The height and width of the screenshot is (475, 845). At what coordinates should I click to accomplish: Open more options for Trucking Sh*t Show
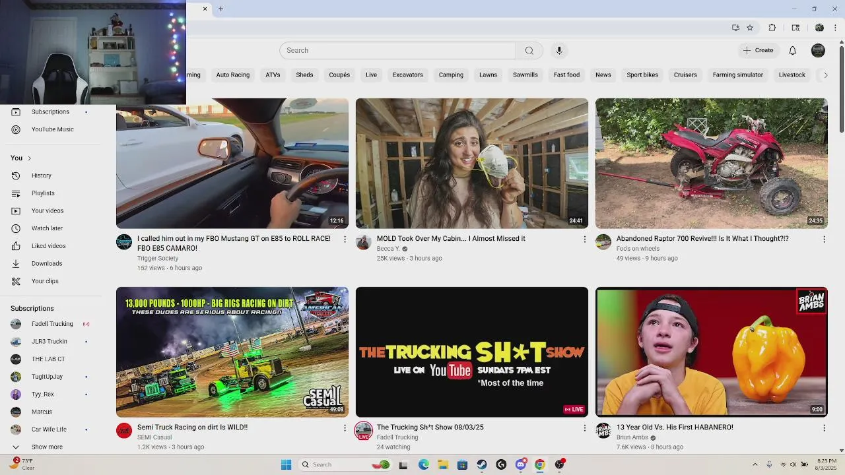tap(584, 427)
